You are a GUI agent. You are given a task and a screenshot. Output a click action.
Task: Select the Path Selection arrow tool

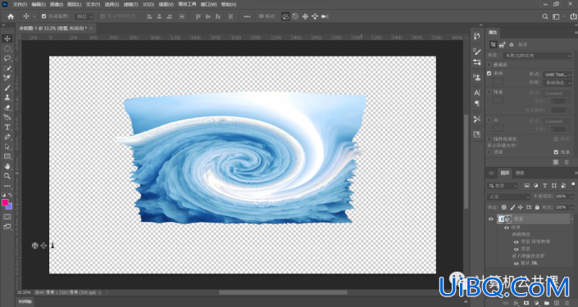(7, 147)
